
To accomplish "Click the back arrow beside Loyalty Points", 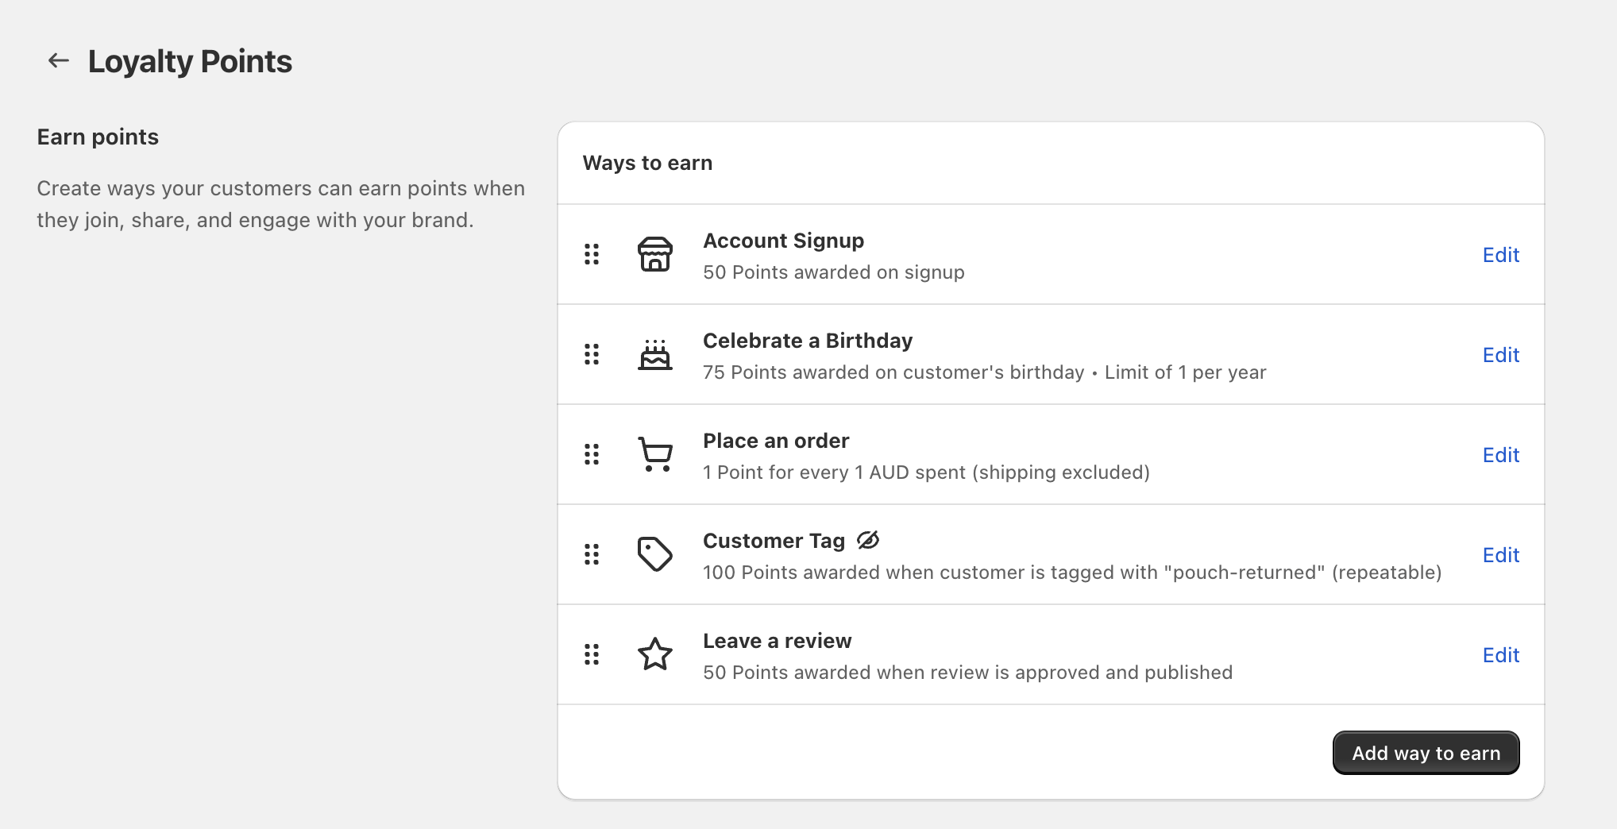I will coord(58,60).
